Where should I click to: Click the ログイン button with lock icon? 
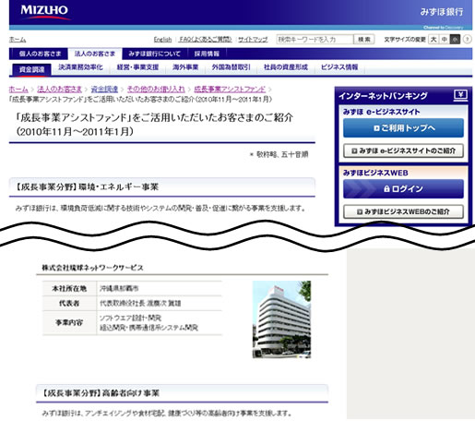(403, 188)
